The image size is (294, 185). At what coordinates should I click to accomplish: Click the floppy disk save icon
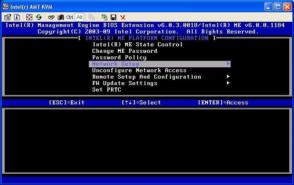pos(113,17)
